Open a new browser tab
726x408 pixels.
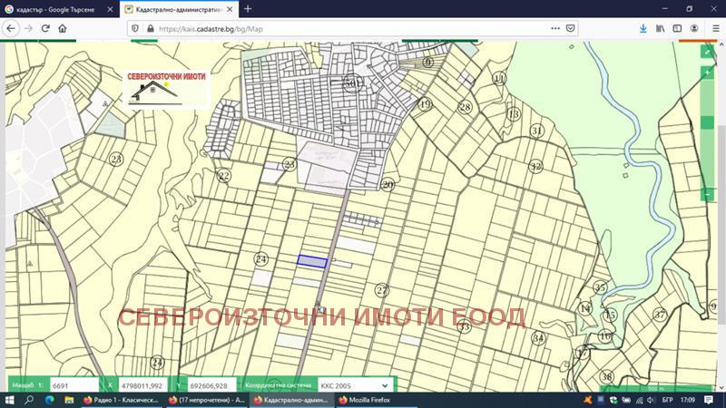(248, 8)
